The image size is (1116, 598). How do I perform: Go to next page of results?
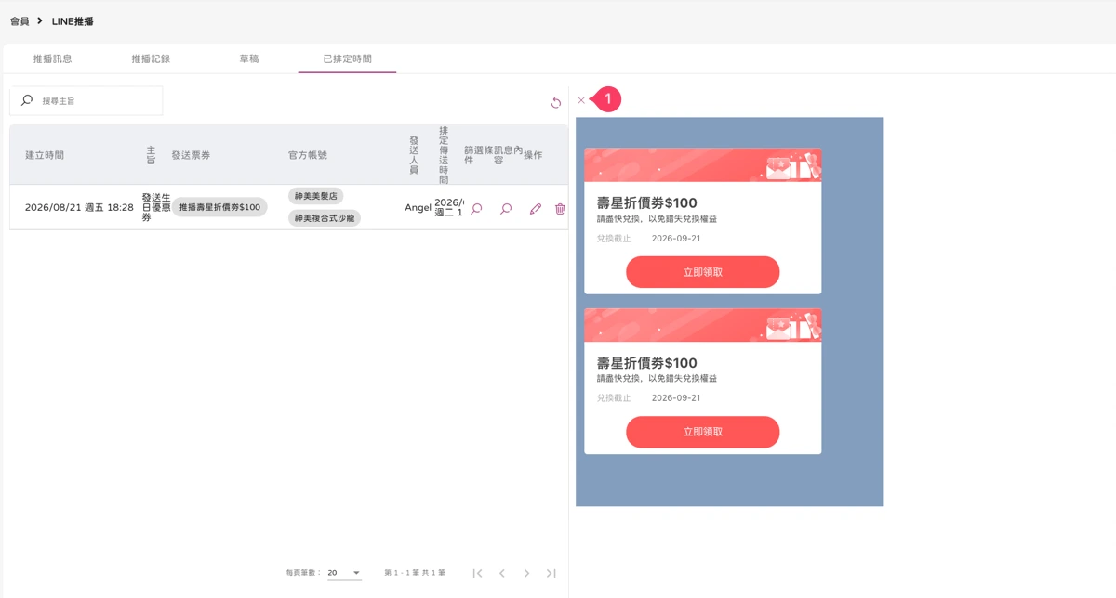pyautogui.click(x=526, y=573)
